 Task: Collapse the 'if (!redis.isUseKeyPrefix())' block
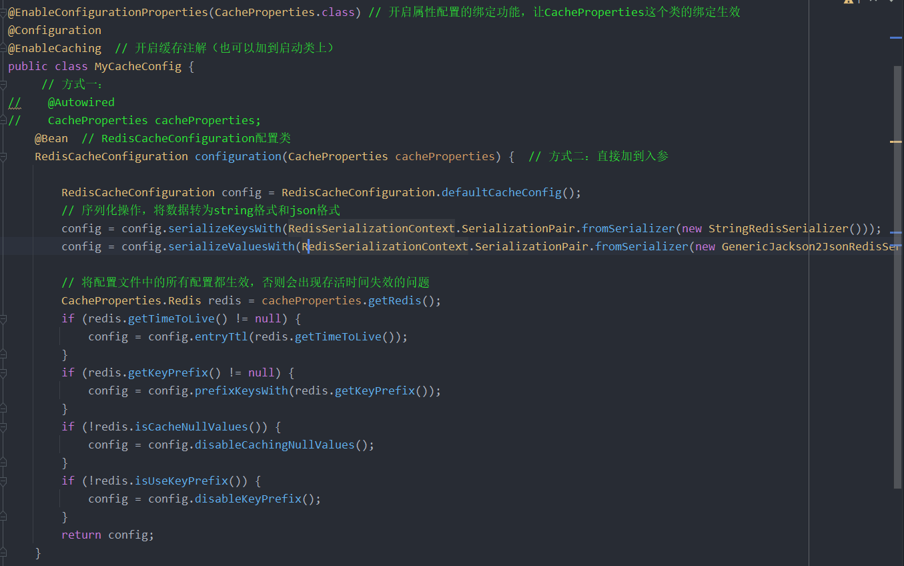coord(3,481)
